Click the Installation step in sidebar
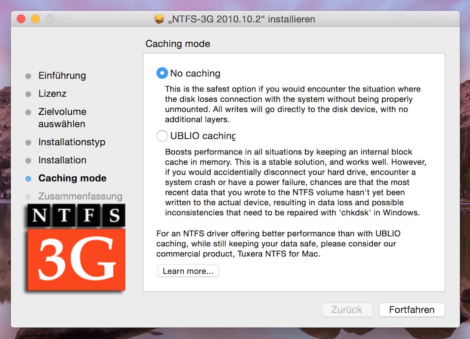Viewport: 470px width, 339px height. pyautogui.click(x=62, y=160)
